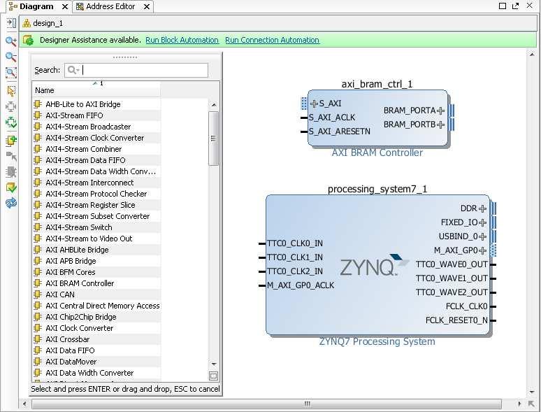Click the Customize Block chip icon
The width and height of the screenshot is (541, 412).
point(11,171)
